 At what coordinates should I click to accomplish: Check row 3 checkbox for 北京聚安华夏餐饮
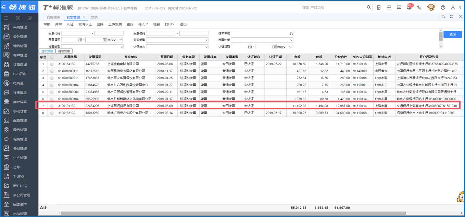[x=52, y=78]
